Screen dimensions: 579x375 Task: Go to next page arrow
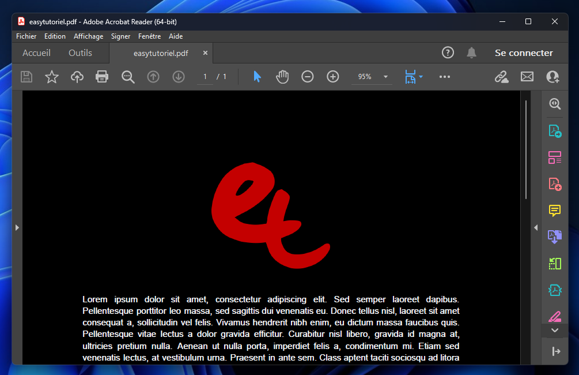click(x=179, y=77)
